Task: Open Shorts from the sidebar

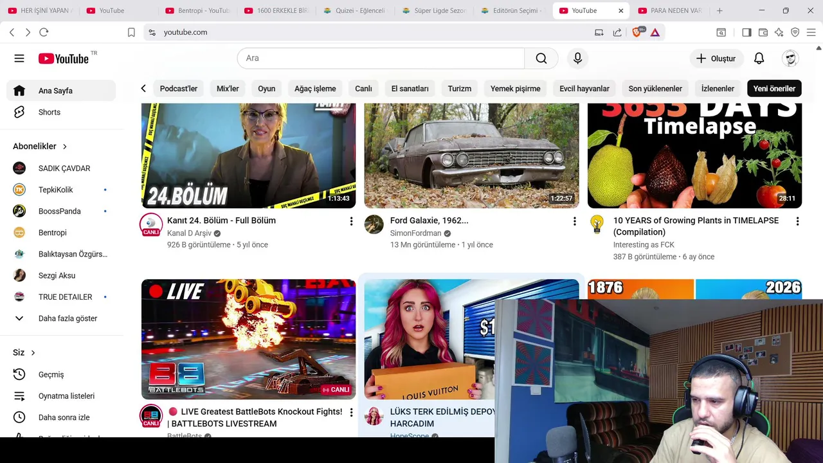Action: (x=61, y=112)
